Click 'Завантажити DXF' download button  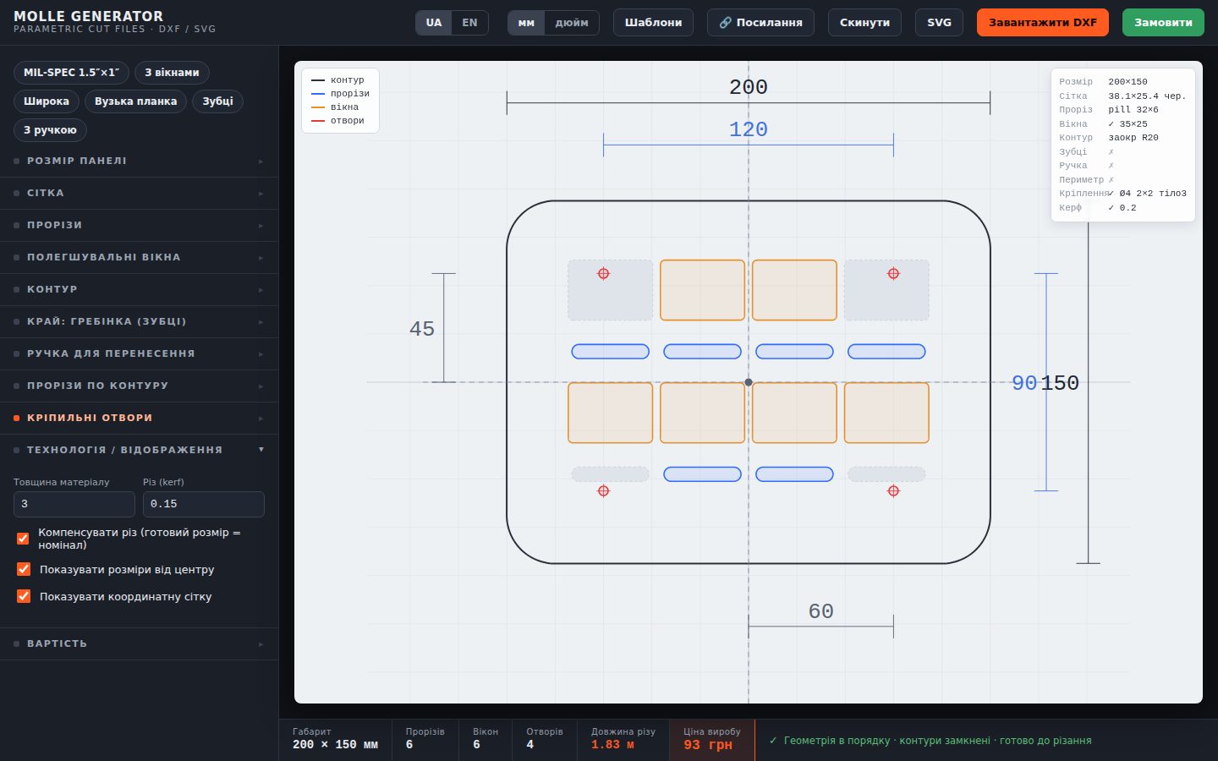point(1042,23)
